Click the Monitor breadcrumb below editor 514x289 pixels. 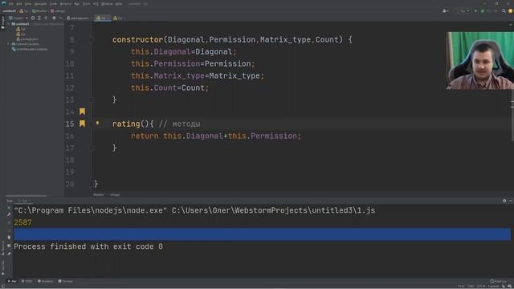pos(98,194)
